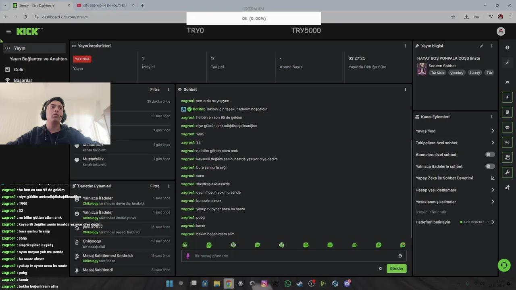Open Denetim Eylemleri three-dot menu
This screenshot has width=516, height=290.
click(x=168, y=186)
